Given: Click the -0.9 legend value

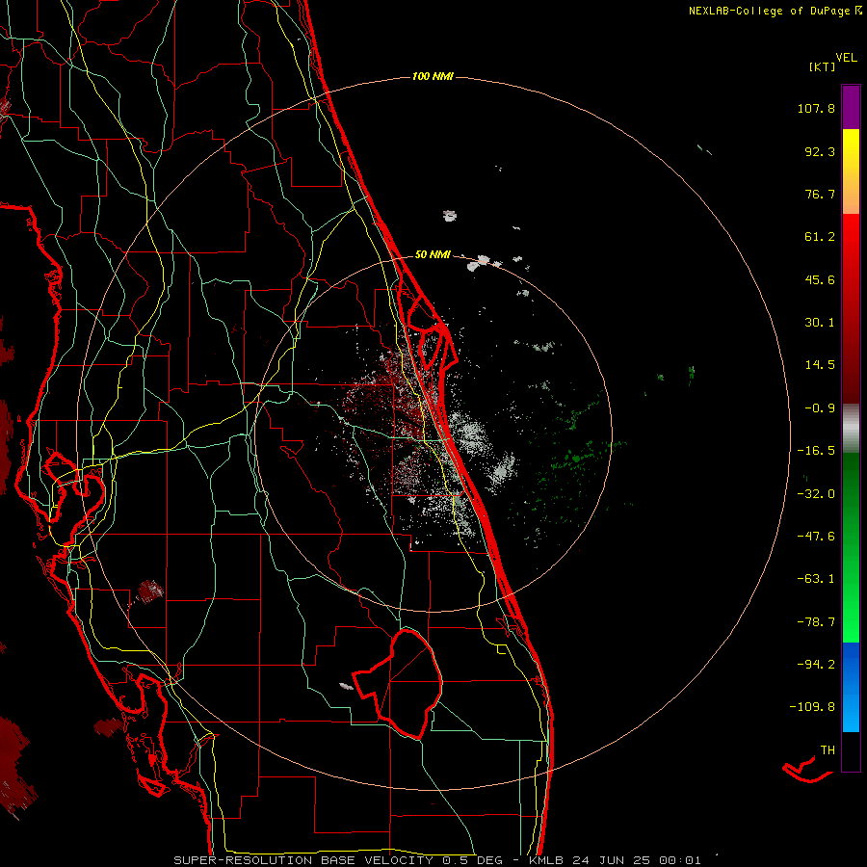Looking at the screenshot, I should [x=820, y=408].
